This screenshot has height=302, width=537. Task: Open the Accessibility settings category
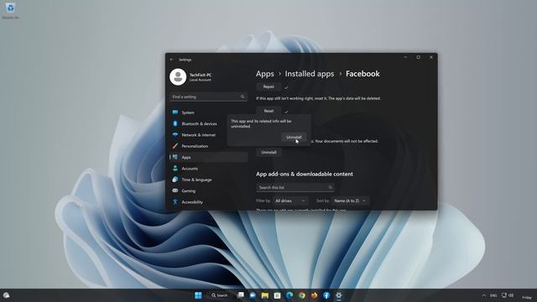209,202
